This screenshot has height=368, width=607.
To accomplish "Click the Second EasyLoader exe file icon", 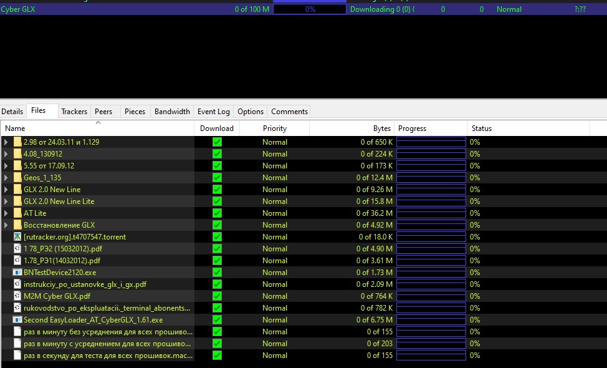I will pos(17,320).
